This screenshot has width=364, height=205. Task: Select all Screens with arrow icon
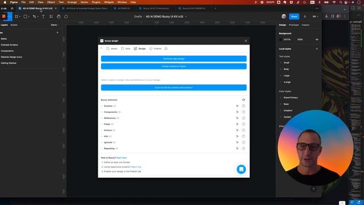pyautogui.click(x=237, y=106)
